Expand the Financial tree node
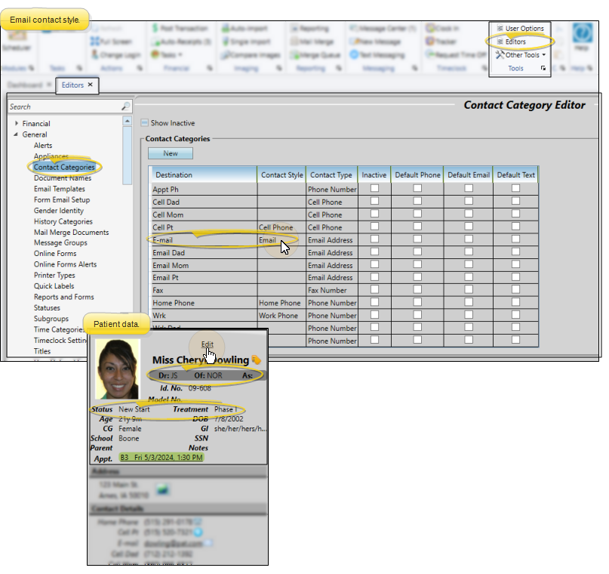 click(17, 124)
